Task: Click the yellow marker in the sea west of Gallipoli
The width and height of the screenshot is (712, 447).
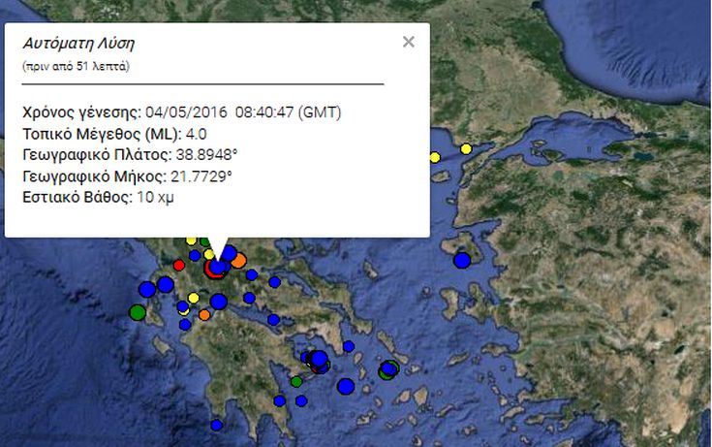Action: [x=435, y=157]
